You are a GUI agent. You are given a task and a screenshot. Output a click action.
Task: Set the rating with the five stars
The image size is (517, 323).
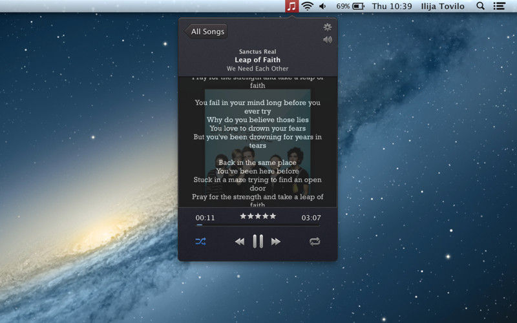(x=258, y=216)
